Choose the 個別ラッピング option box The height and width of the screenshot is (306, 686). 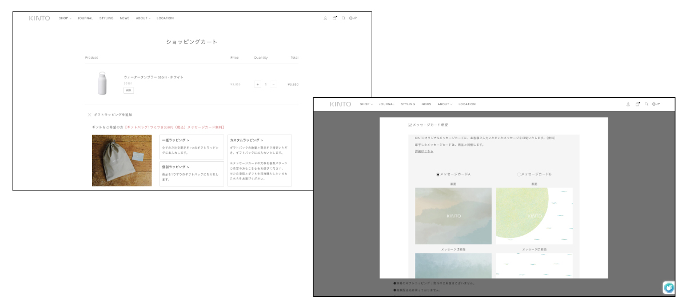[192, 173]
